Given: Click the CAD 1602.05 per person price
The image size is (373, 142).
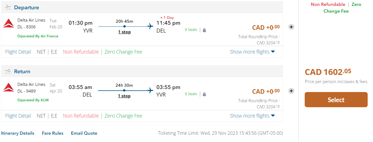Looking at the screenshot, I should 328,72.
